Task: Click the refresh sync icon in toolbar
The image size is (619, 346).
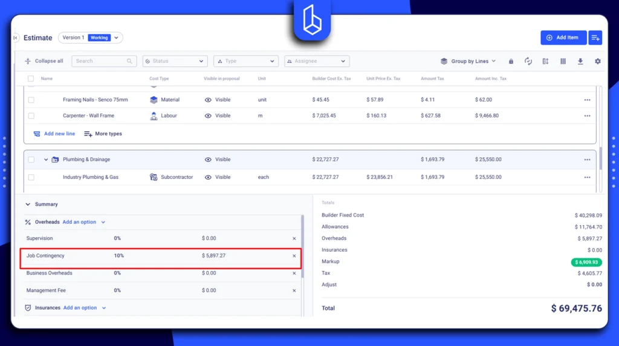Action: pyautogui.click(x=528, y=61)
